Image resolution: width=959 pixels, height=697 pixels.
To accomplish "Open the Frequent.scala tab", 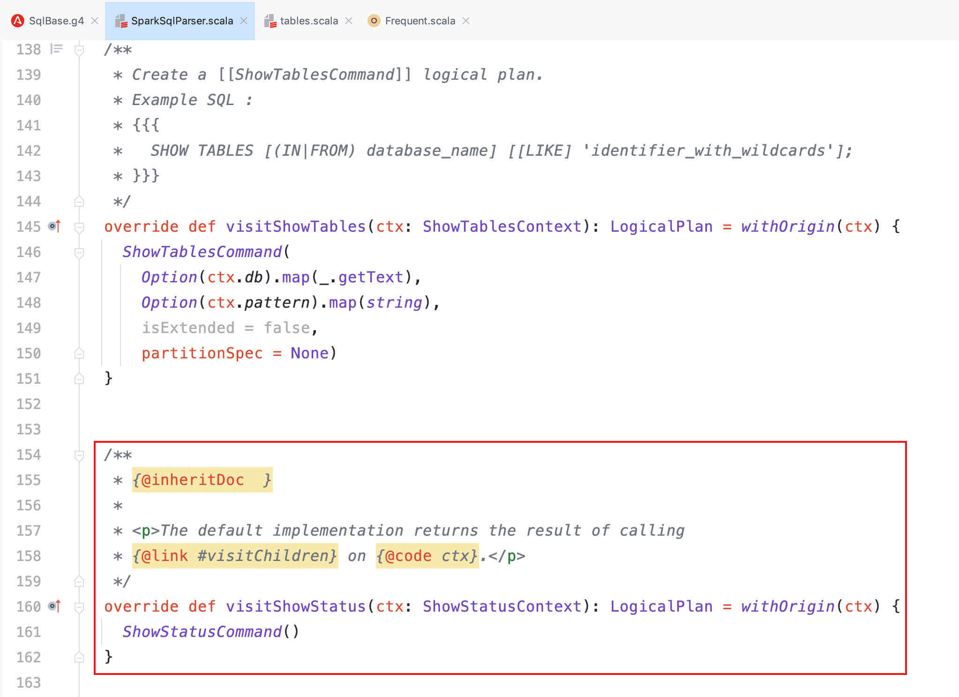I will (x=420, y=21).
